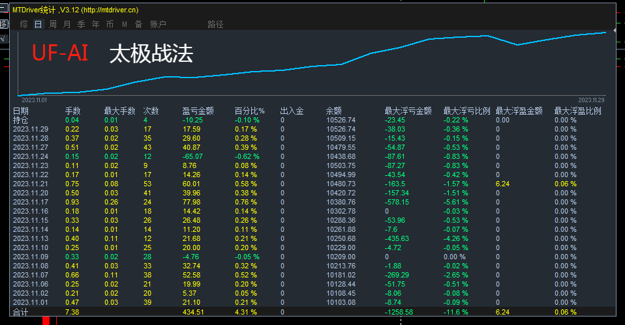Select the 2023.11.24 row date
The height and width of the screenshot is (325, 625).
[x=31, y=157]
